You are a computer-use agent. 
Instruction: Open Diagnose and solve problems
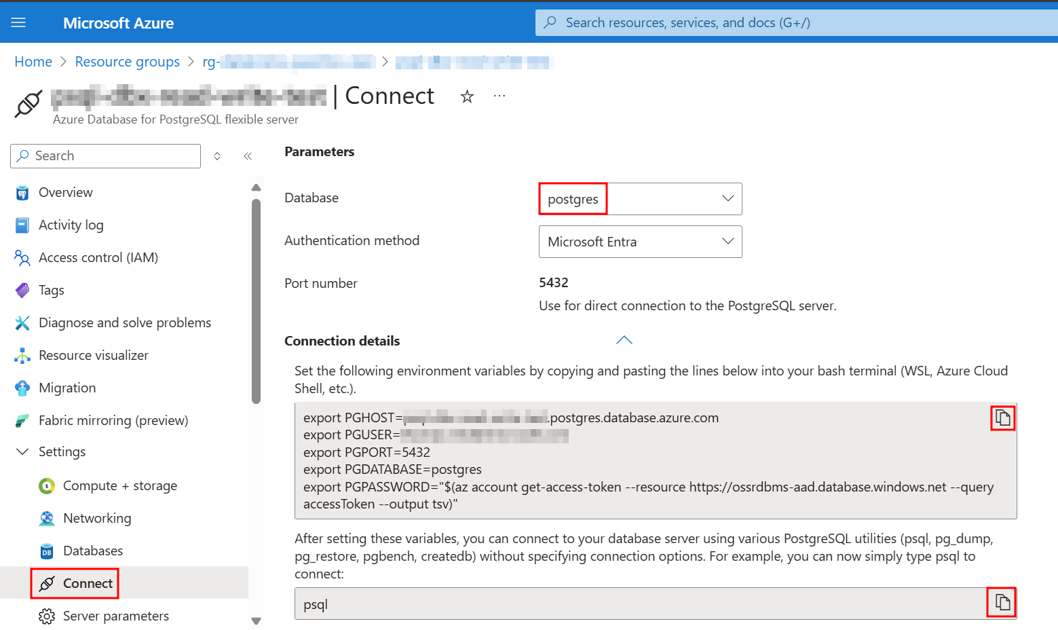coord(124,322)
